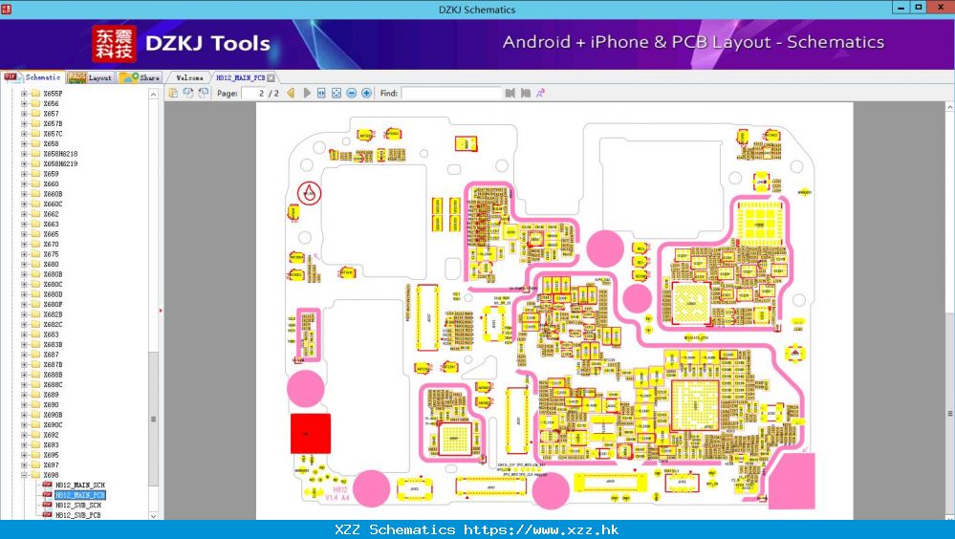
Task: Go to the previous page arrow
Action: pyautogui.click(x=292, y=93)
